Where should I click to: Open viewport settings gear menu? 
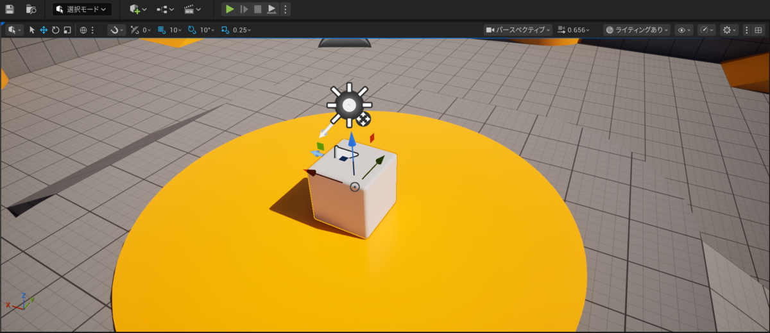pos(729,30)
